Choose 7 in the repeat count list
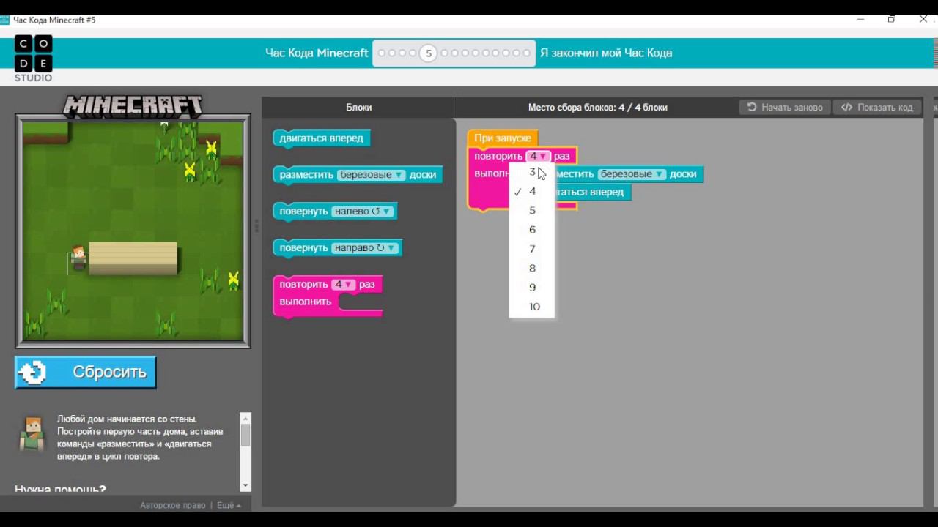The width and height of the screenshot is (938, 527). [532, 249]
